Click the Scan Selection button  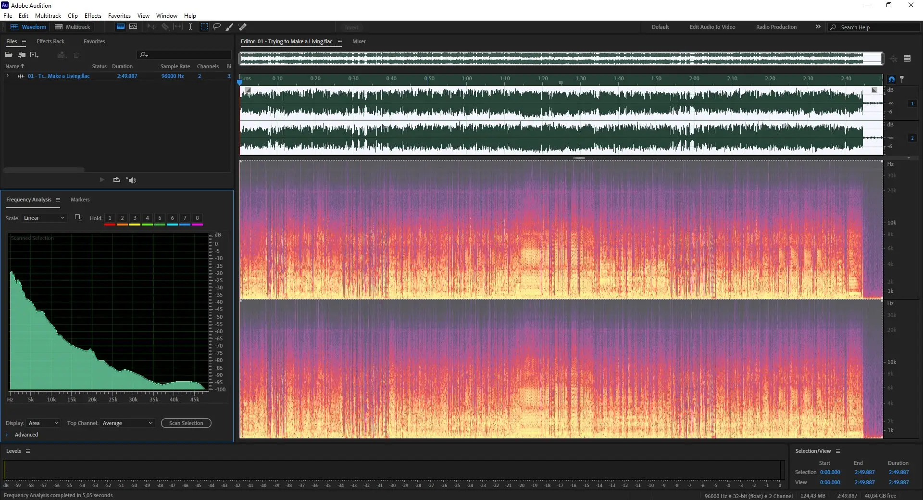(186, 423)
